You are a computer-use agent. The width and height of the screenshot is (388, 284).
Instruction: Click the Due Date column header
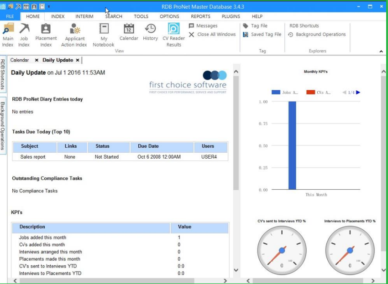(x=162, y=146)
